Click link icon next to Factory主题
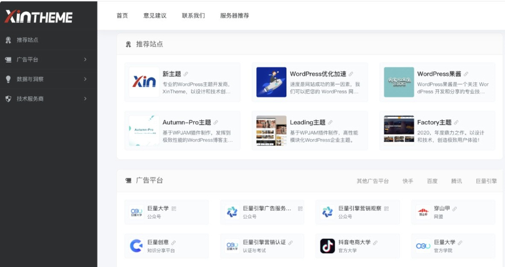The image size is (505, 267). click(456, 123)
